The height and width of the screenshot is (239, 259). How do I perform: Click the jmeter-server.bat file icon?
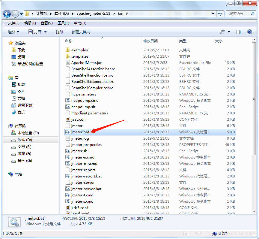tap(67, 189)
